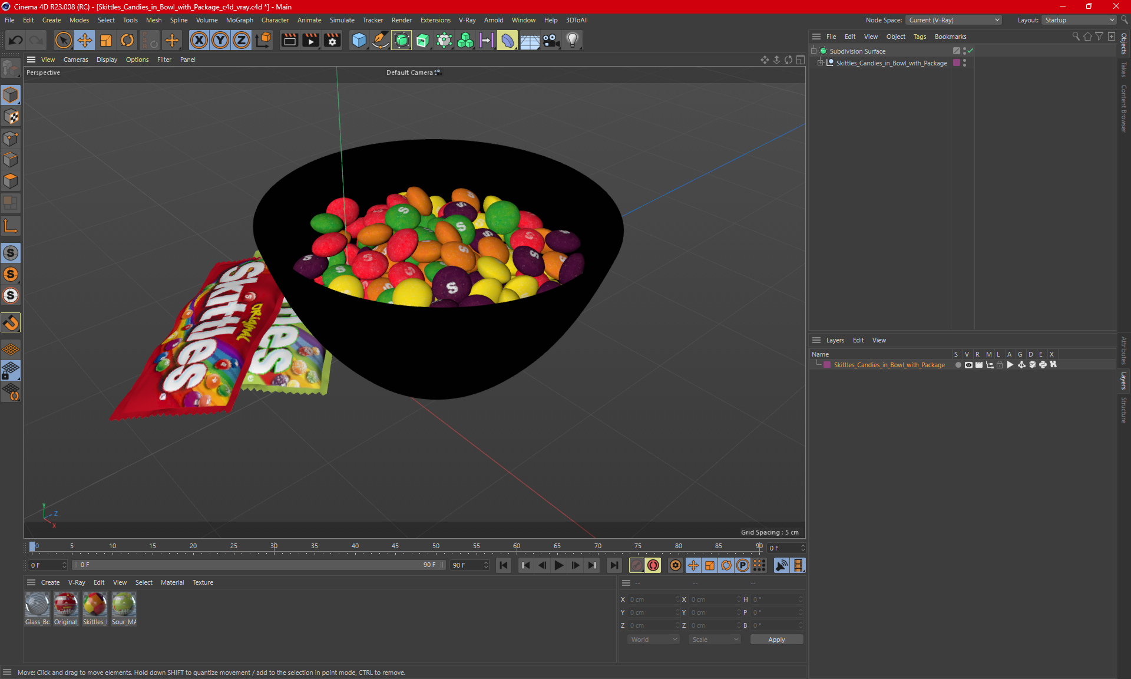The width and height of the screenshot is (1131, 679).
Task: Go to end of animation
Action: pyautogui.click(x=614, y=565)
